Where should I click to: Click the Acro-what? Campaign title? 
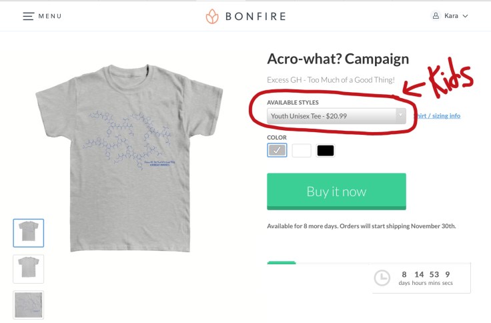click(338, 59)
